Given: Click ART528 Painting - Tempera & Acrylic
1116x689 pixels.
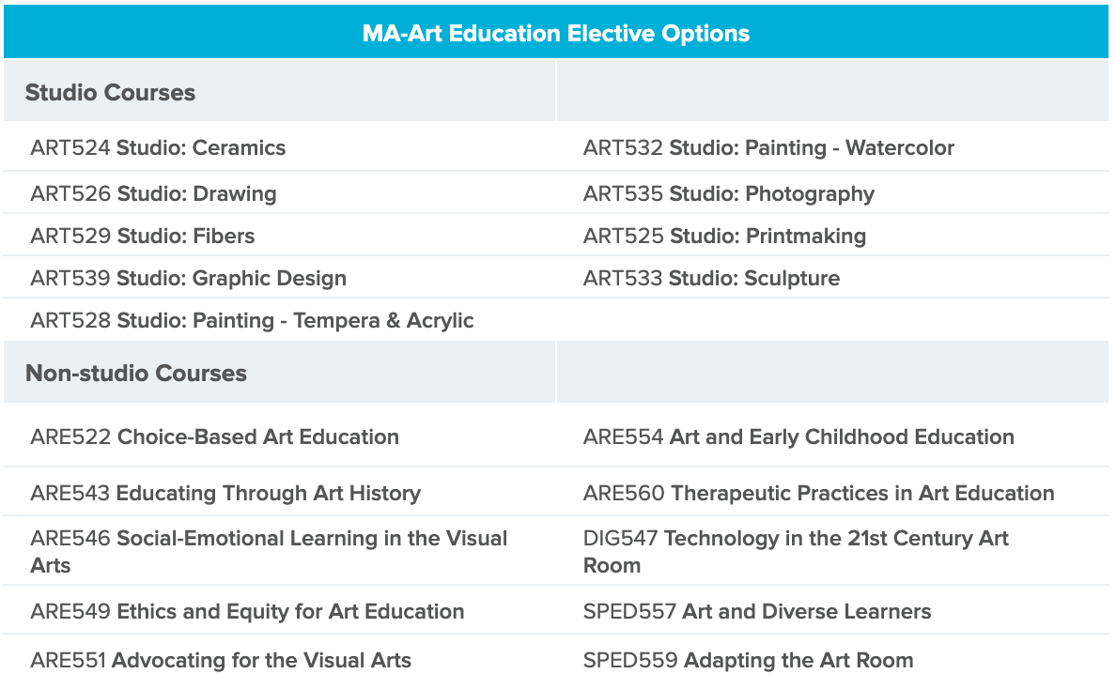Looking at the screenshot, I should point(252,321).
